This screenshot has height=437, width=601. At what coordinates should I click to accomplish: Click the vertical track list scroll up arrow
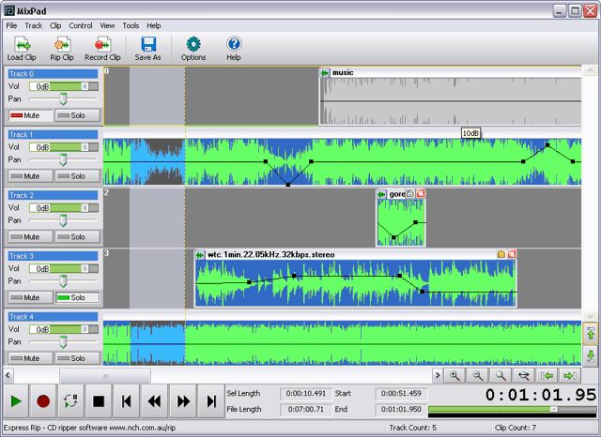(x=590, y=70)
